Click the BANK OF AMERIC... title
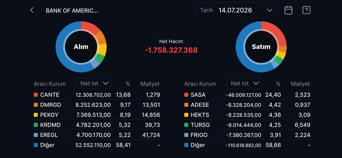This screenshot has width=342, height=158. click(72, 11)
